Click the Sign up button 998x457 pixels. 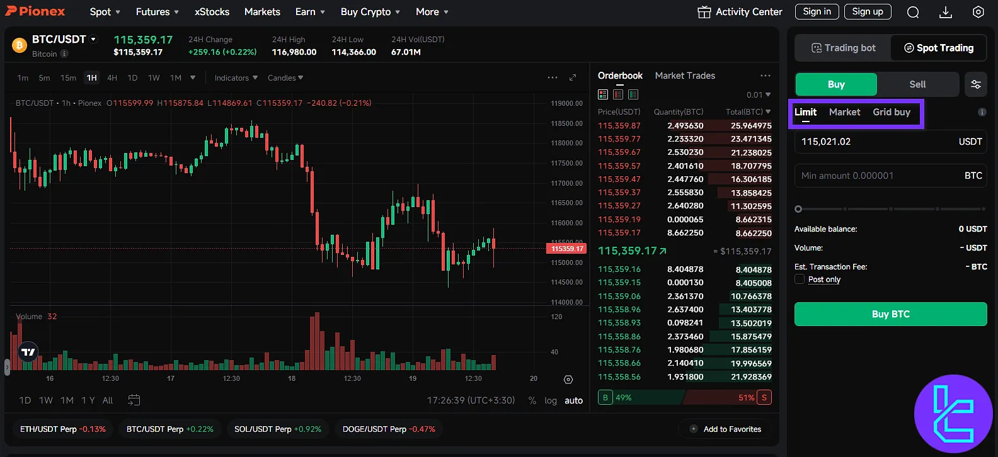tap(868, 11)
